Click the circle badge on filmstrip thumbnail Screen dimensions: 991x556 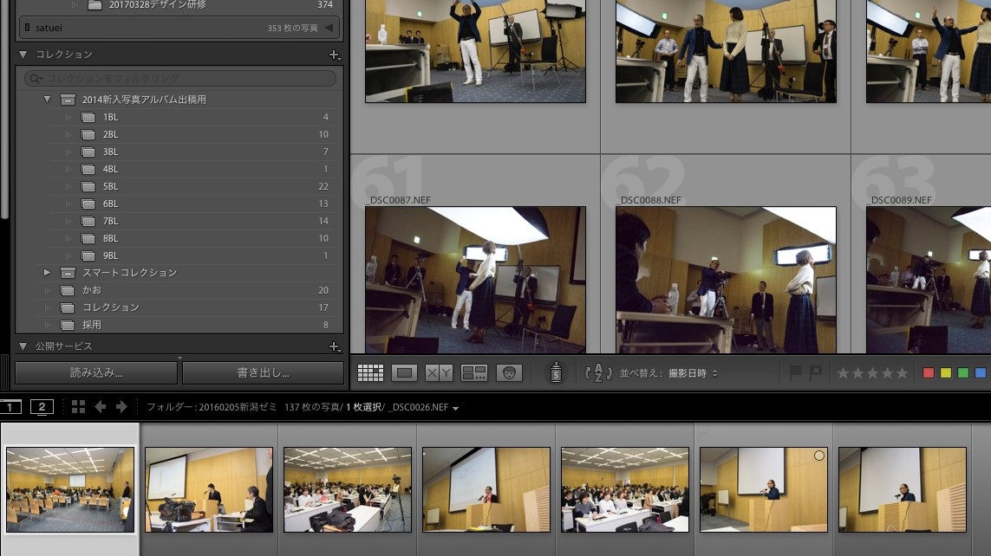coord(819,455)
